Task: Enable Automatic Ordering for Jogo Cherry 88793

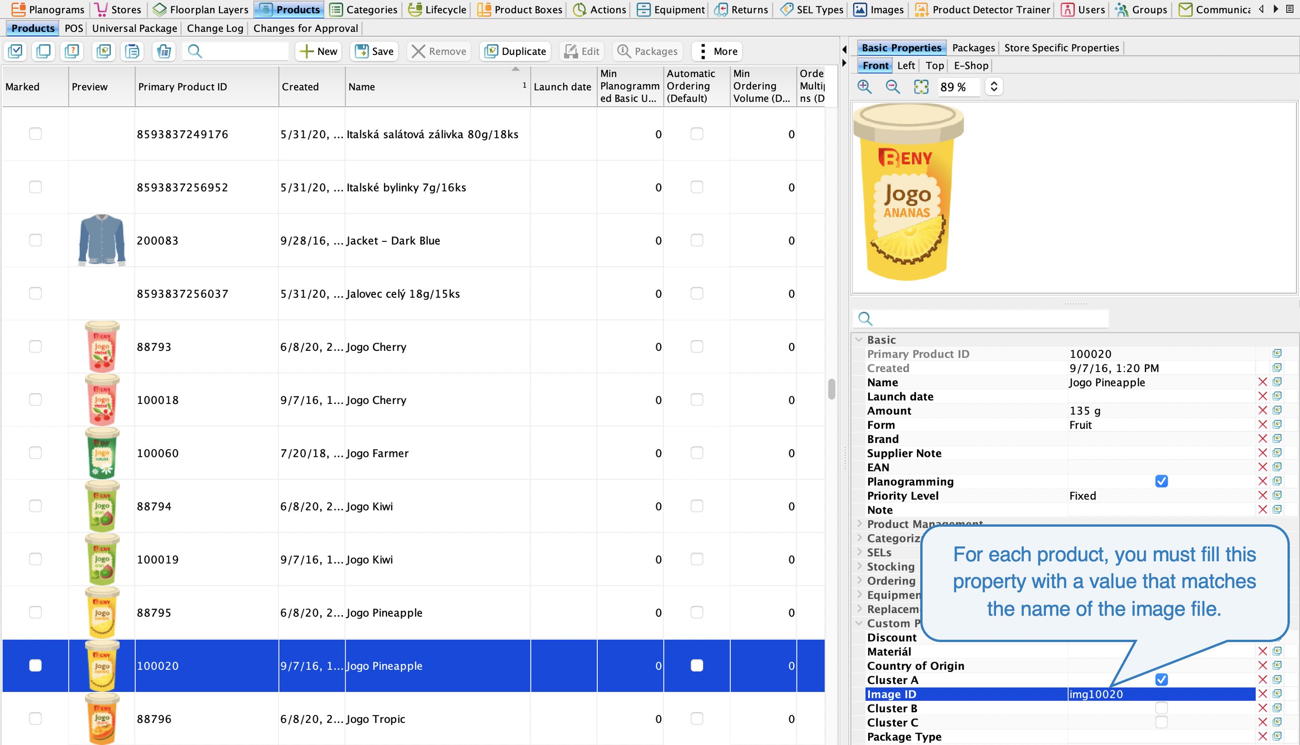Action: tap(696, 346)
